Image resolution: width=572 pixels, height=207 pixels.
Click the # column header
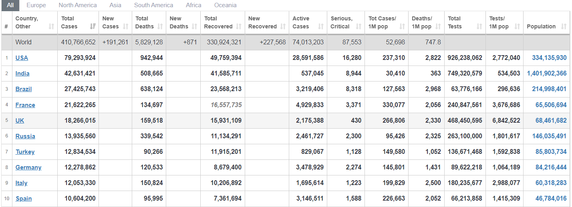coord(6,26)
